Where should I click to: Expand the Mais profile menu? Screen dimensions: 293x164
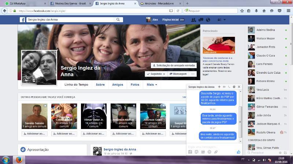click(x=152, y=85)
